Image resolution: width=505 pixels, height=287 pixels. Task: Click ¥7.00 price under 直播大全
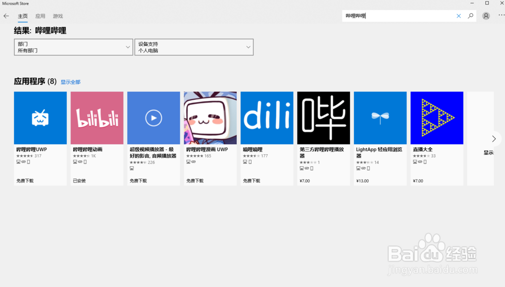pyautogui.click(x=418, y=181)
